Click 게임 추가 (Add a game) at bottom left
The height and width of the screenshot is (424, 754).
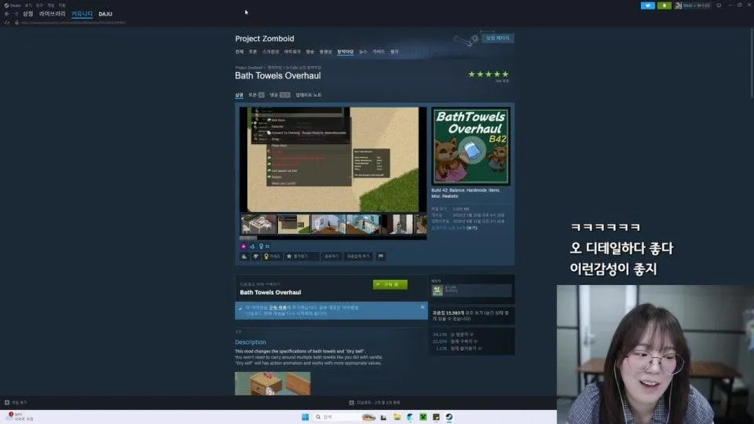[x=16, y=402]
